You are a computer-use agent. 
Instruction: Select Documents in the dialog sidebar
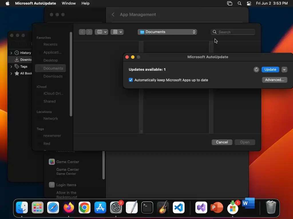[50, 68]
